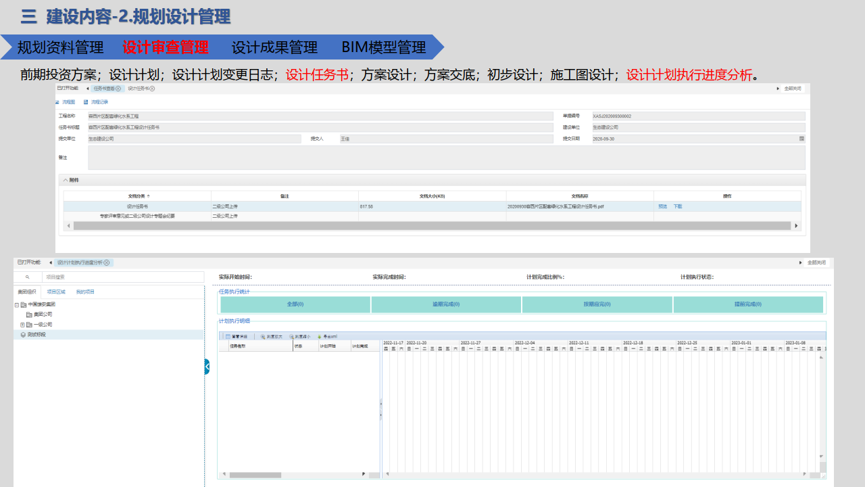Expand the 一级公司 tree node
Image resolution: width=865 pixels, height=487 pixels.
click(x=22, y=325)
